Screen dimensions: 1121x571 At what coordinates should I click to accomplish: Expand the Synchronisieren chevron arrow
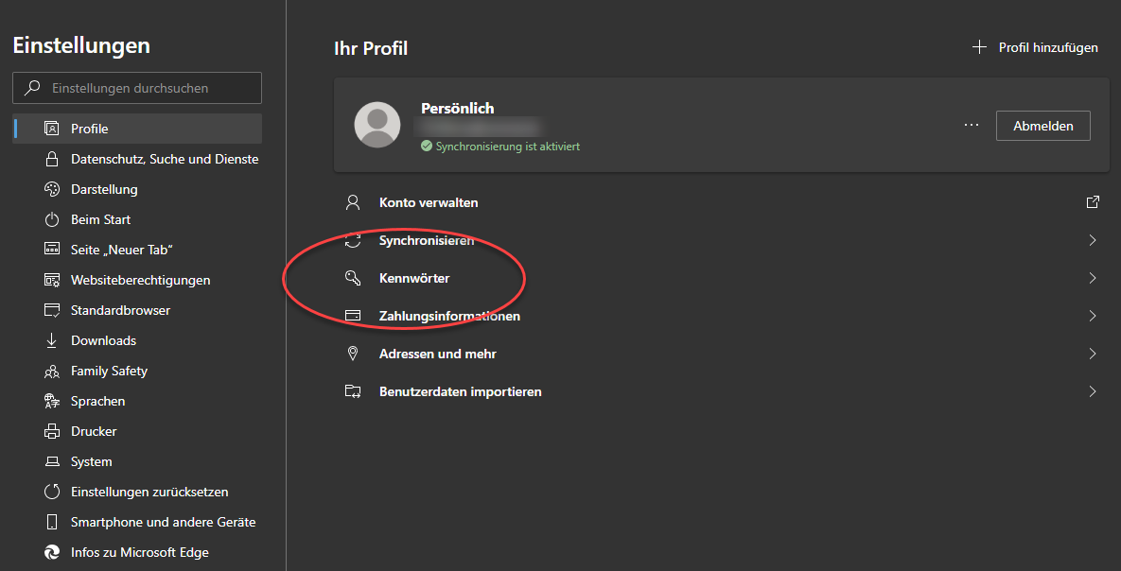pos(1093,240)
